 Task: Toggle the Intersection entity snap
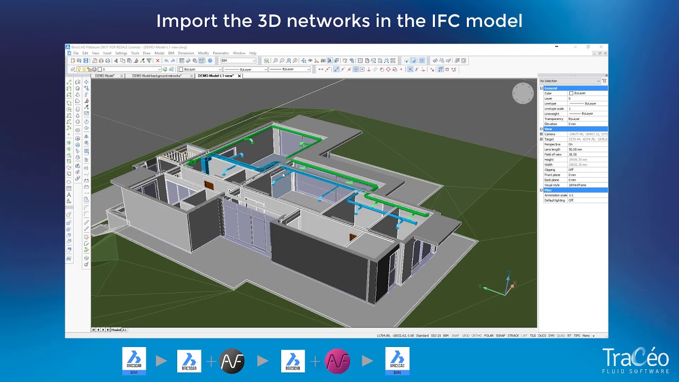point(410,69)
